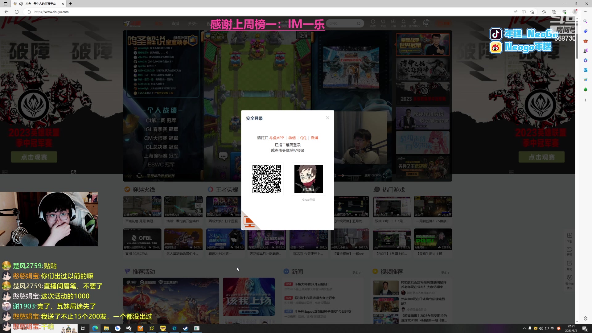Click the 点击观赛 button on the left banner
592x333 pixels.
[34, 157]
